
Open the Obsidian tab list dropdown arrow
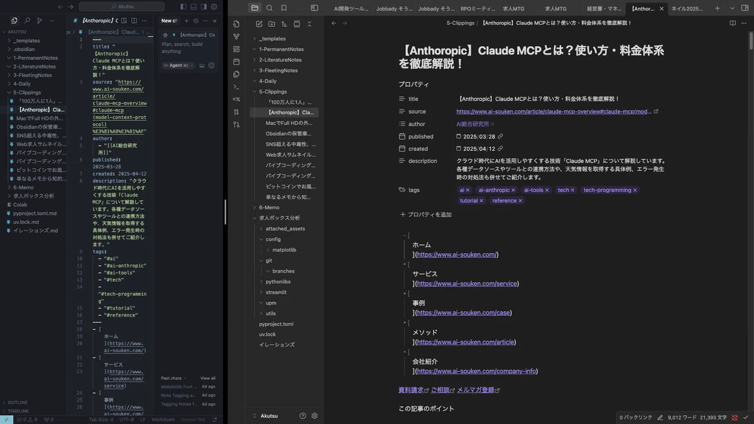731,8
